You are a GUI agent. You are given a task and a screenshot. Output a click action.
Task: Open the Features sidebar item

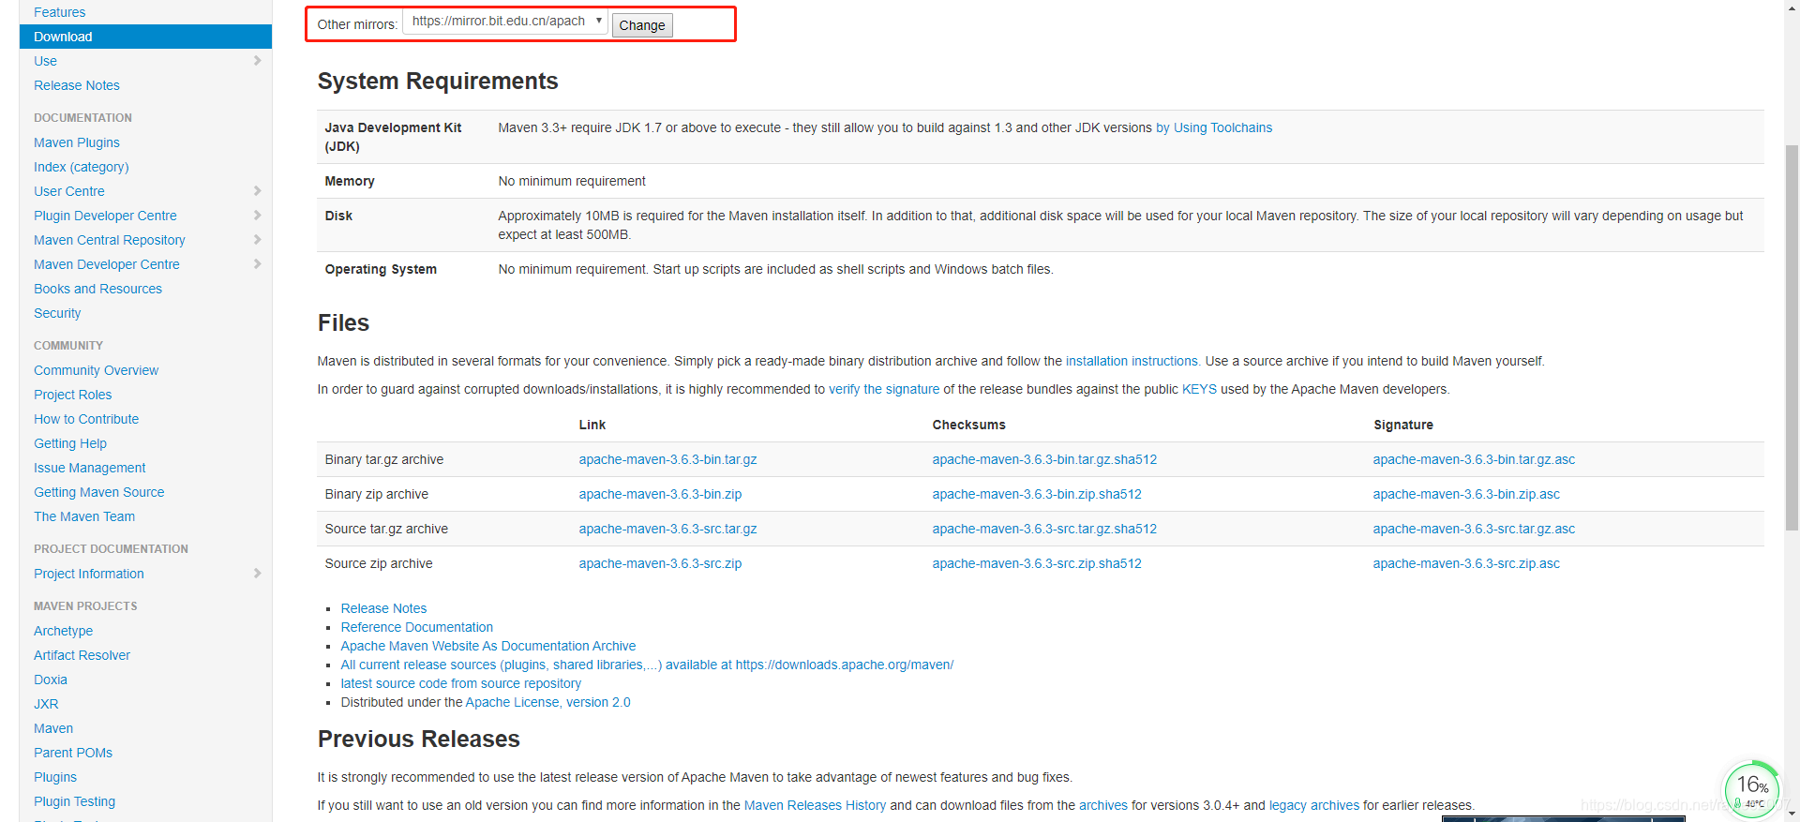pyautogui.click(x=59, y=12)
